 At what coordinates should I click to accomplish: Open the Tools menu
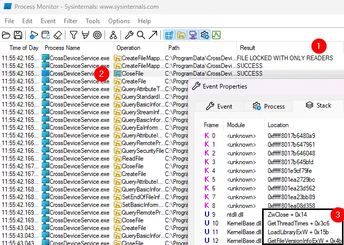[x=93, y=21]
